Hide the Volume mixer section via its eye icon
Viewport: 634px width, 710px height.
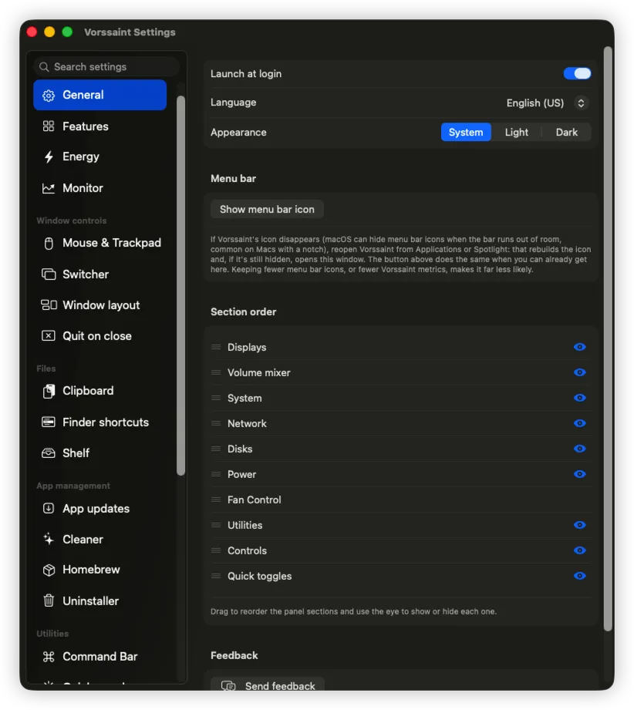click(x=579, y=372)
